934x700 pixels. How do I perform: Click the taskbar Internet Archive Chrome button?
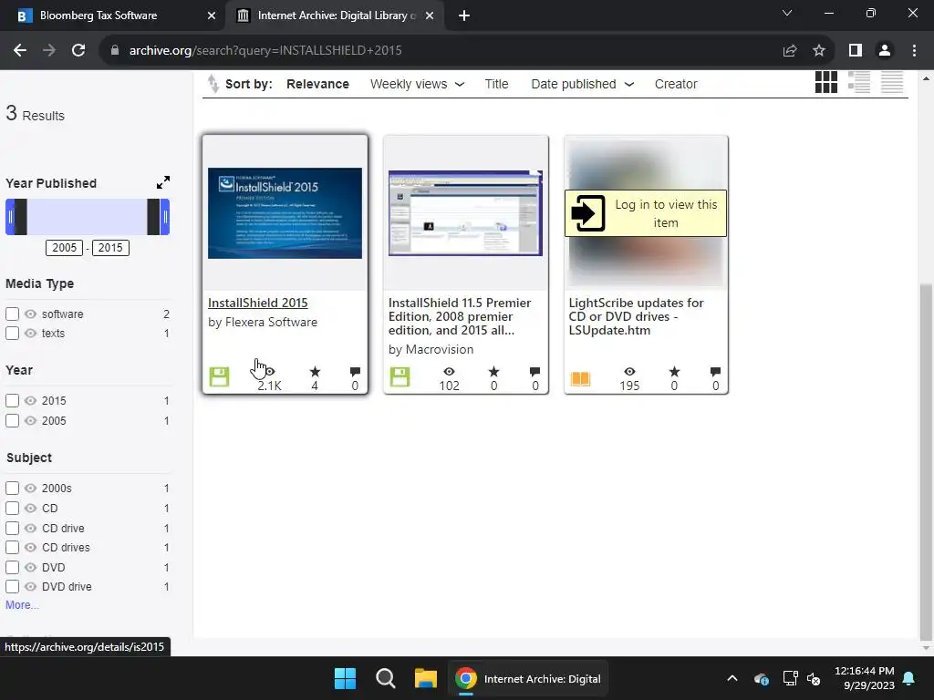[527, 678]
